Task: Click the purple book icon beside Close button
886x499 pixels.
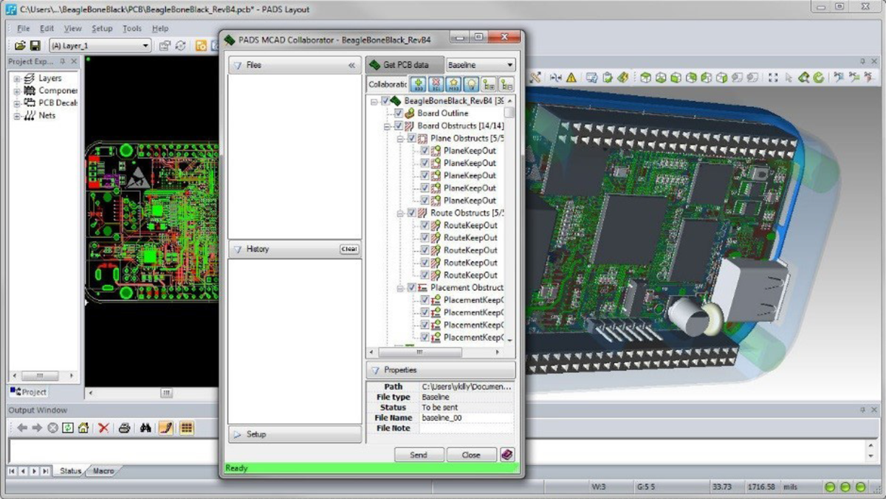Action: [x=506, y=455]
